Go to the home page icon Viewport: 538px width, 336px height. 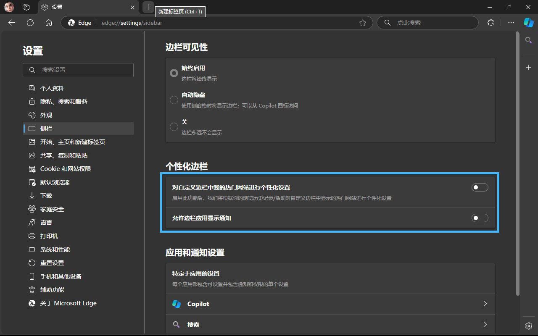[x=49, y=23]
